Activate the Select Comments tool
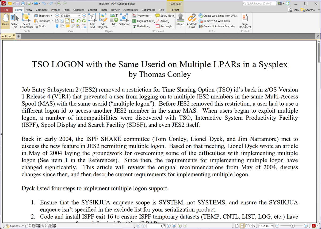 [26, 21]
